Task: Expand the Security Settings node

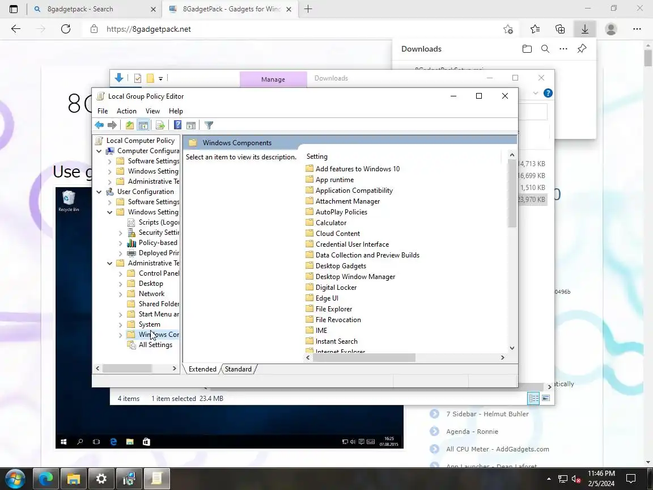Action: (x=120, y=233)
